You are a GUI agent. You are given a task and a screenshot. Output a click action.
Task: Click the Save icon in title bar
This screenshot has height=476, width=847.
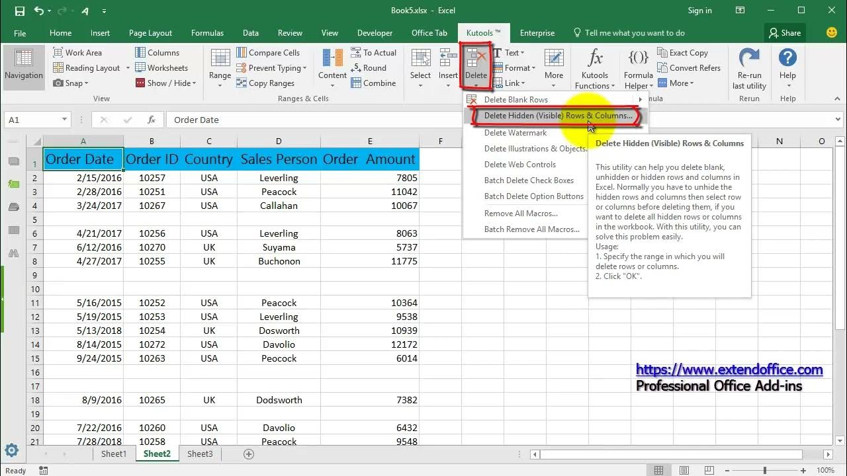(19, 11)
